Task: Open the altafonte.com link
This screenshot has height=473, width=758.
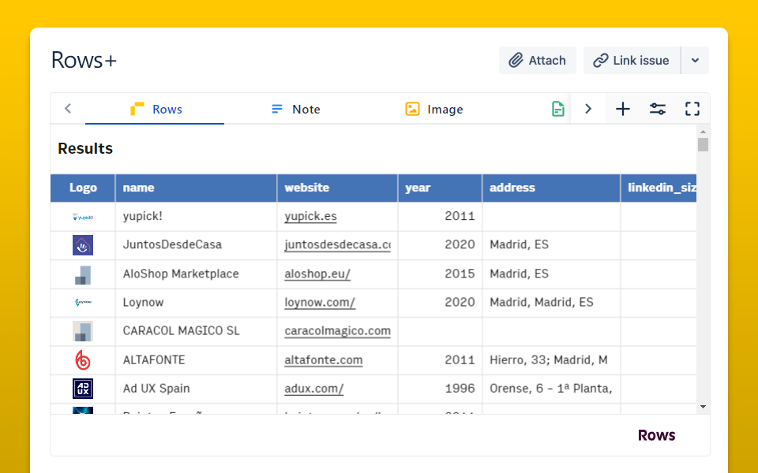Action: pos(324,360)
